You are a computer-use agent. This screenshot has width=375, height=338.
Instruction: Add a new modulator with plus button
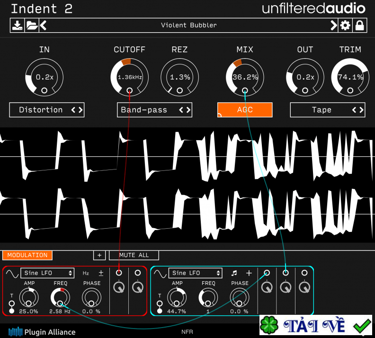coord(99,255)
